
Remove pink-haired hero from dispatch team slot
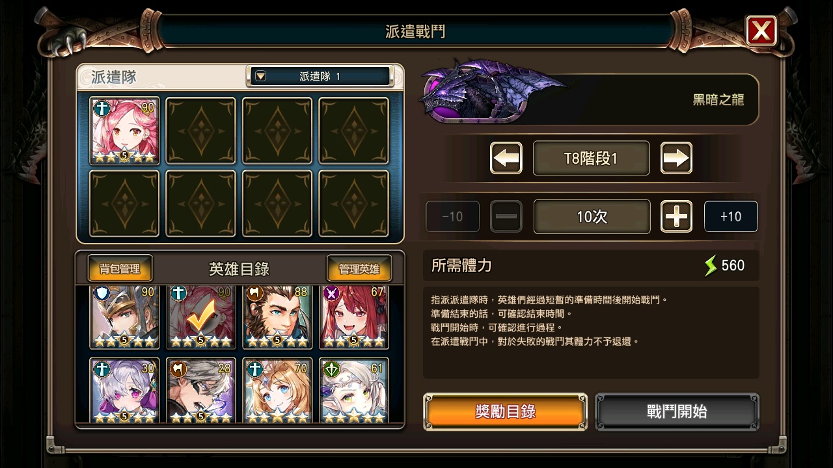(124, 131)
